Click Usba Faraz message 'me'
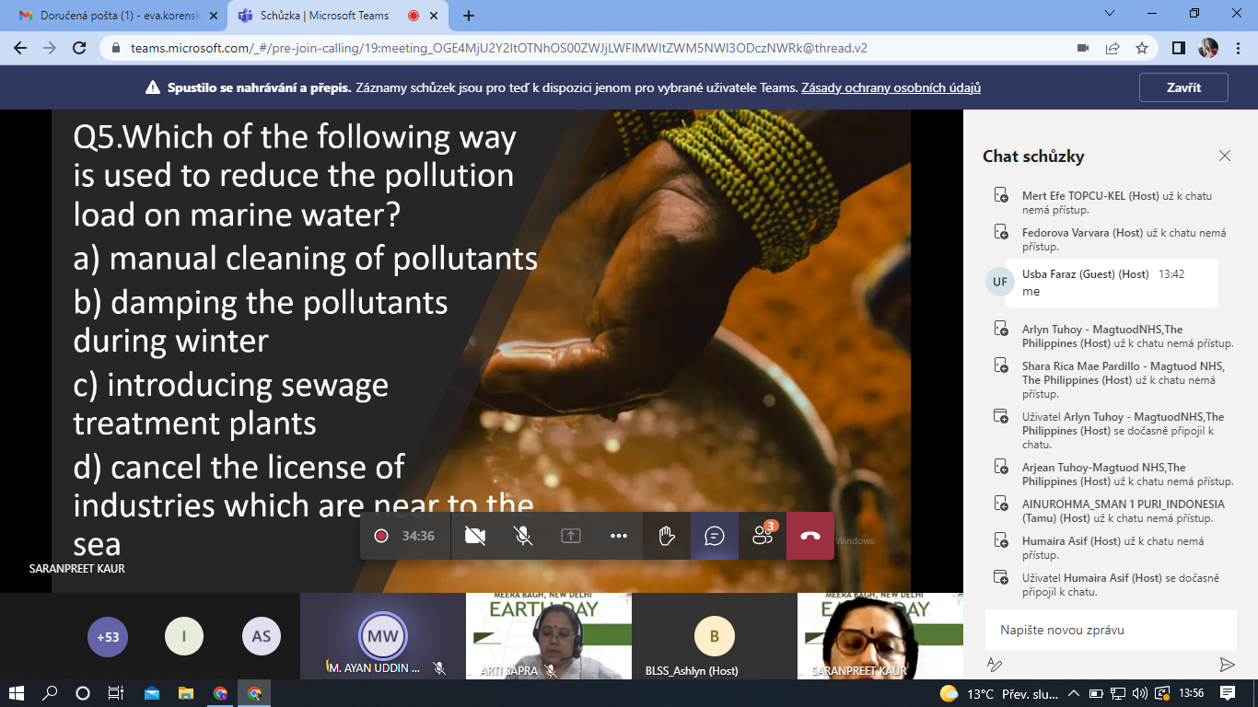1258x707 pixels. (x=1031, y=291)
